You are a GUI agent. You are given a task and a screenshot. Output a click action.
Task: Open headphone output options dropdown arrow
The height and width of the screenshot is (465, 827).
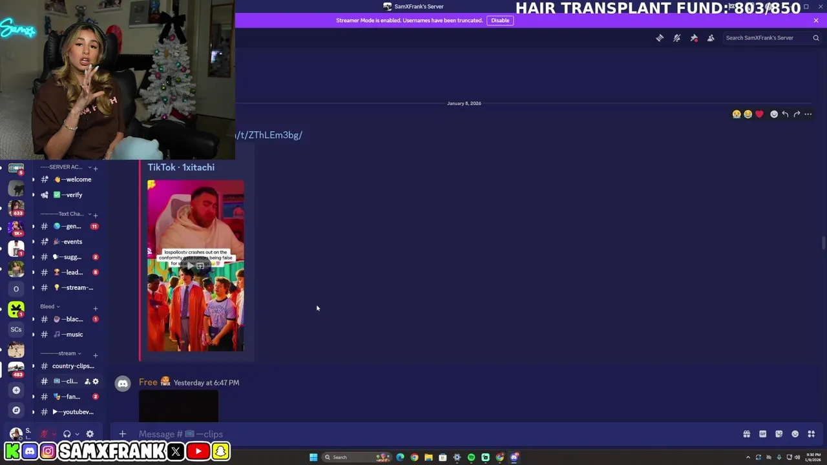pyautogui.click(x=77, y=434)
